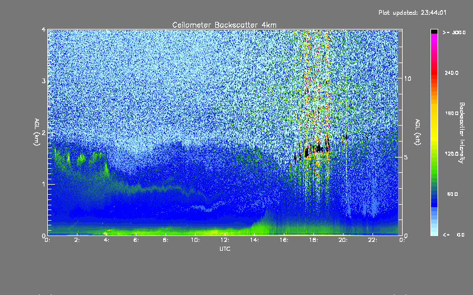The height and width of the screenshot is (295, 473).
Task: Pick the black cap of the colorbar
Action: point(434,31)
